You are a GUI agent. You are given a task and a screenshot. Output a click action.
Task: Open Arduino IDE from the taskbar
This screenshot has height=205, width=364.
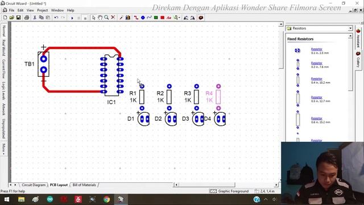point(49,199)
